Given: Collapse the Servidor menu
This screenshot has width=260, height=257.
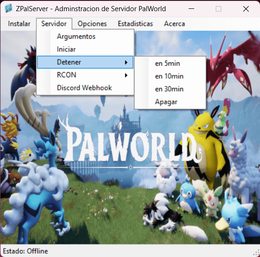Looking at the screenshot, I should [x=54, y=24].
